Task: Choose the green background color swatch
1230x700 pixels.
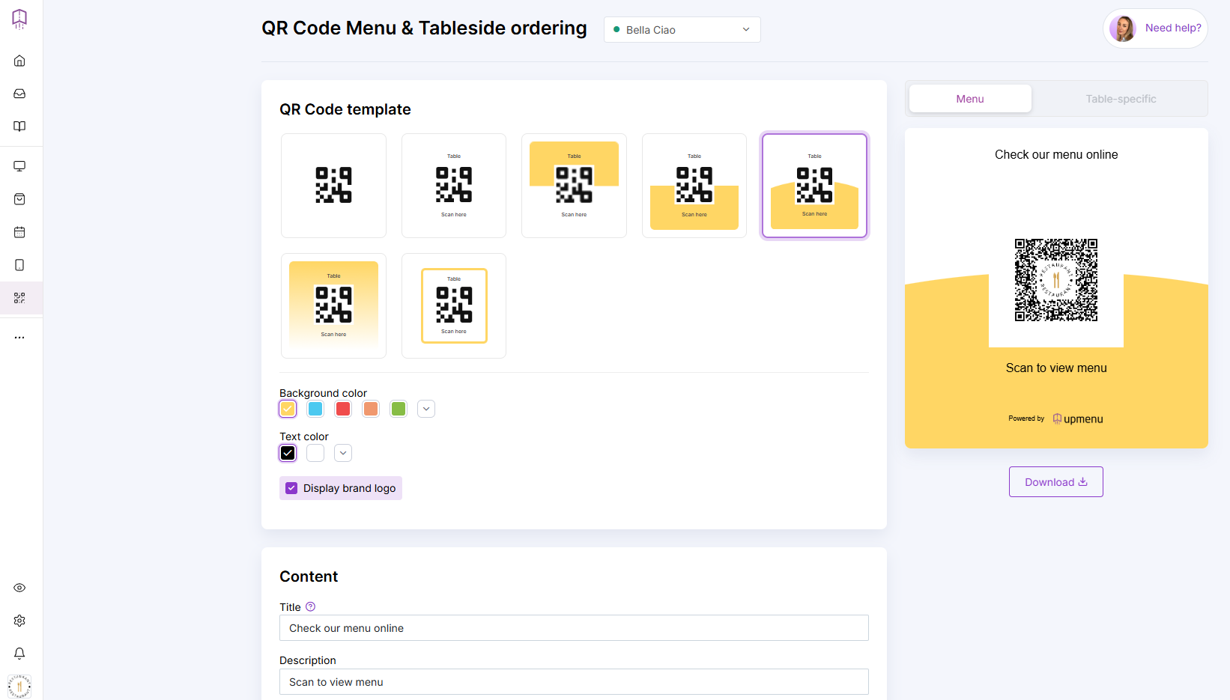Action: [399, 409]
